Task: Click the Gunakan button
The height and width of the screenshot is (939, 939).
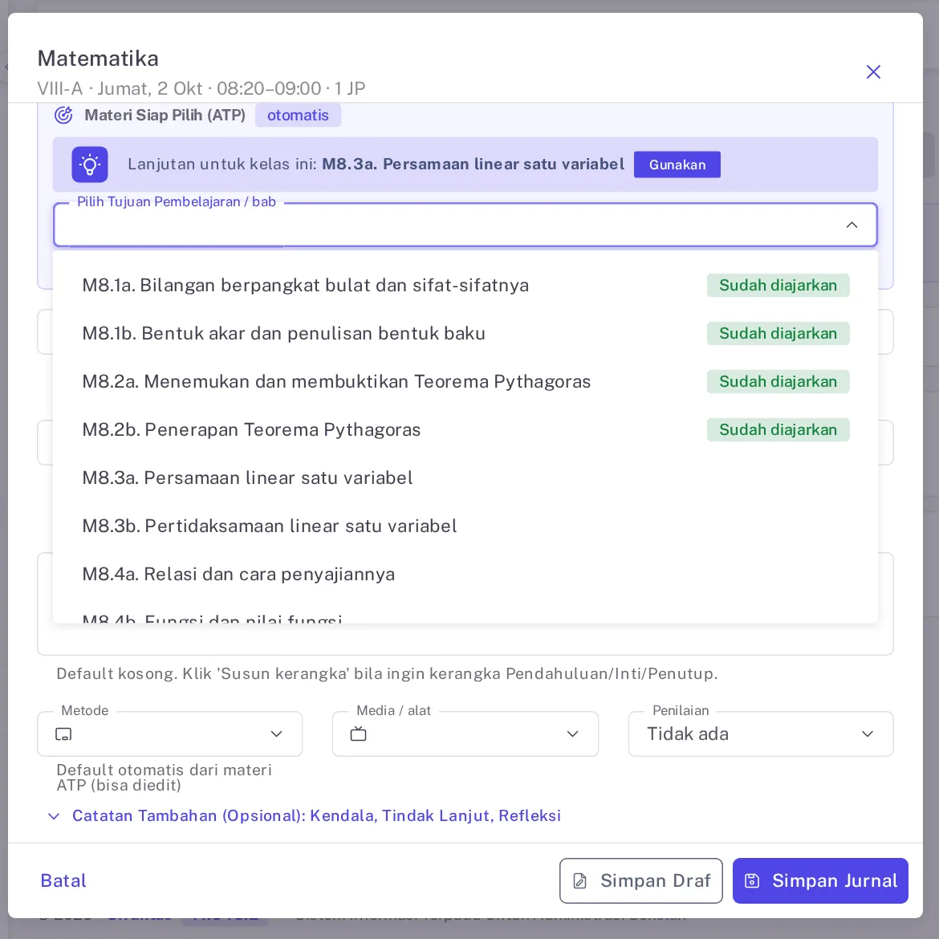Action: point(677,165)
